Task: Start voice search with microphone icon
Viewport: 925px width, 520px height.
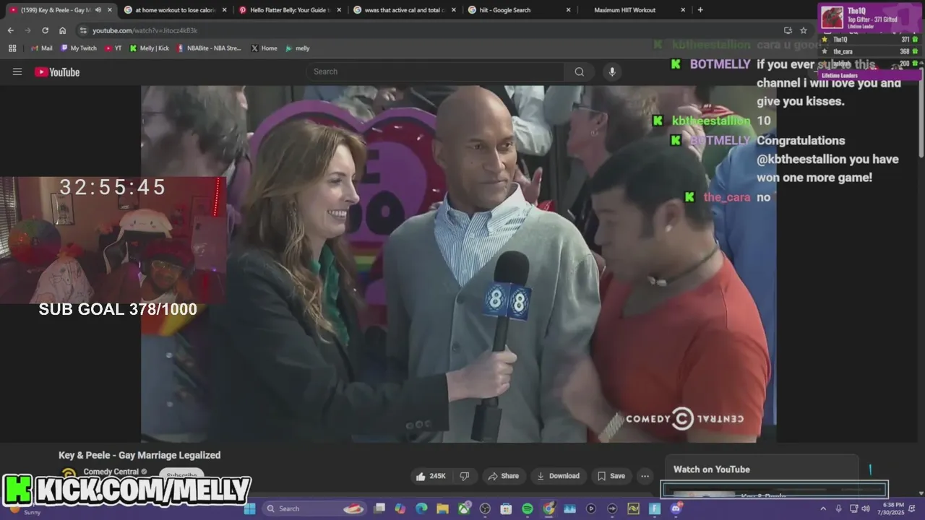Action: (x=612, y=71)
